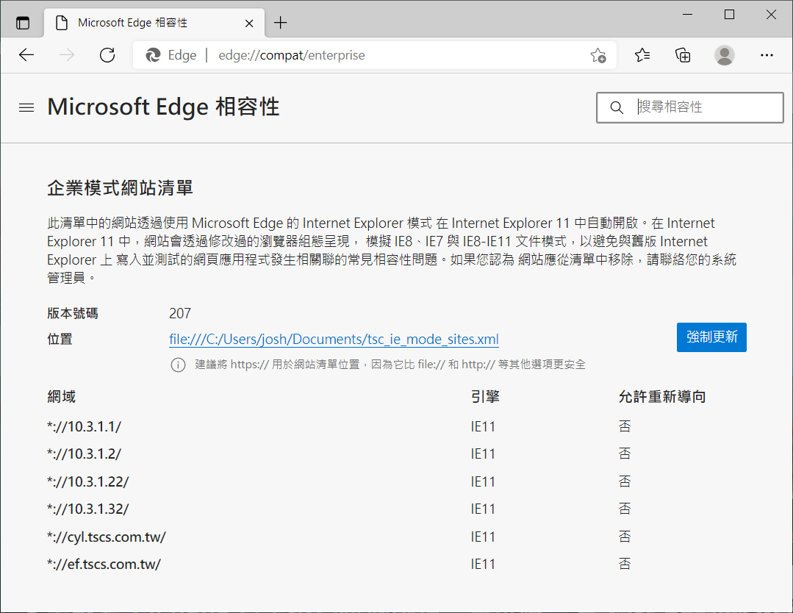Select the *://cyl.tscs.com.tw/ domain entry
Image resolution: width=793 pixels, height=613 pixels.
coord(107,537)
